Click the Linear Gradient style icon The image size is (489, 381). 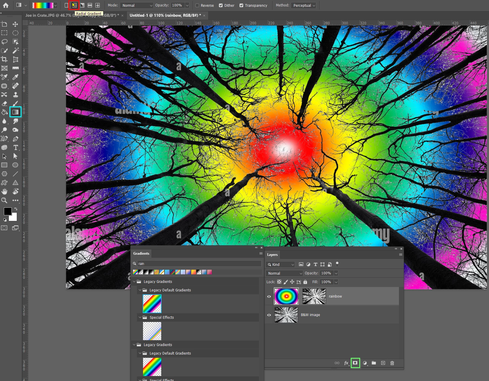click(66, 5)
